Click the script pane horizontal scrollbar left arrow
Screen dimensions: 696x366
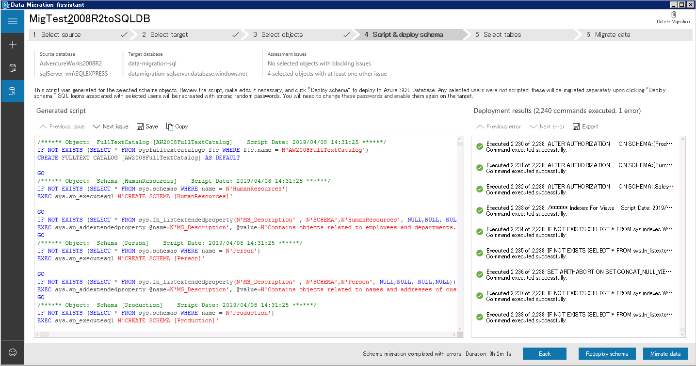tap(38, 334)
